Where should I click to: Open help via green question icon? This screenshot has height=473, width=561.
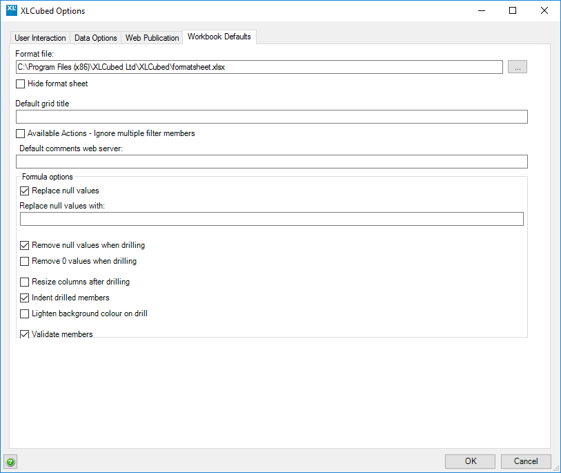point(10,462)
